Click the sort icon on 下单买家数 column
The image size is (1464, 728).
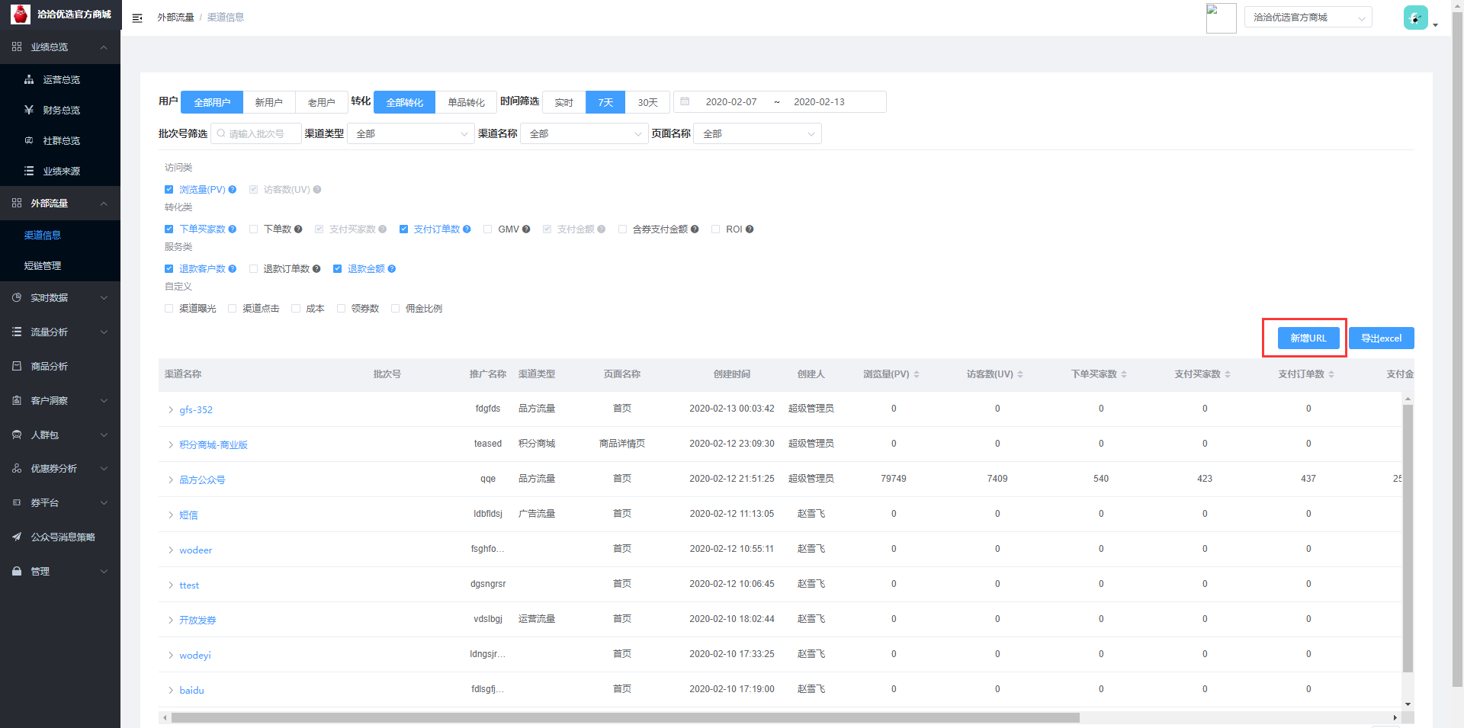[1124, 374]
